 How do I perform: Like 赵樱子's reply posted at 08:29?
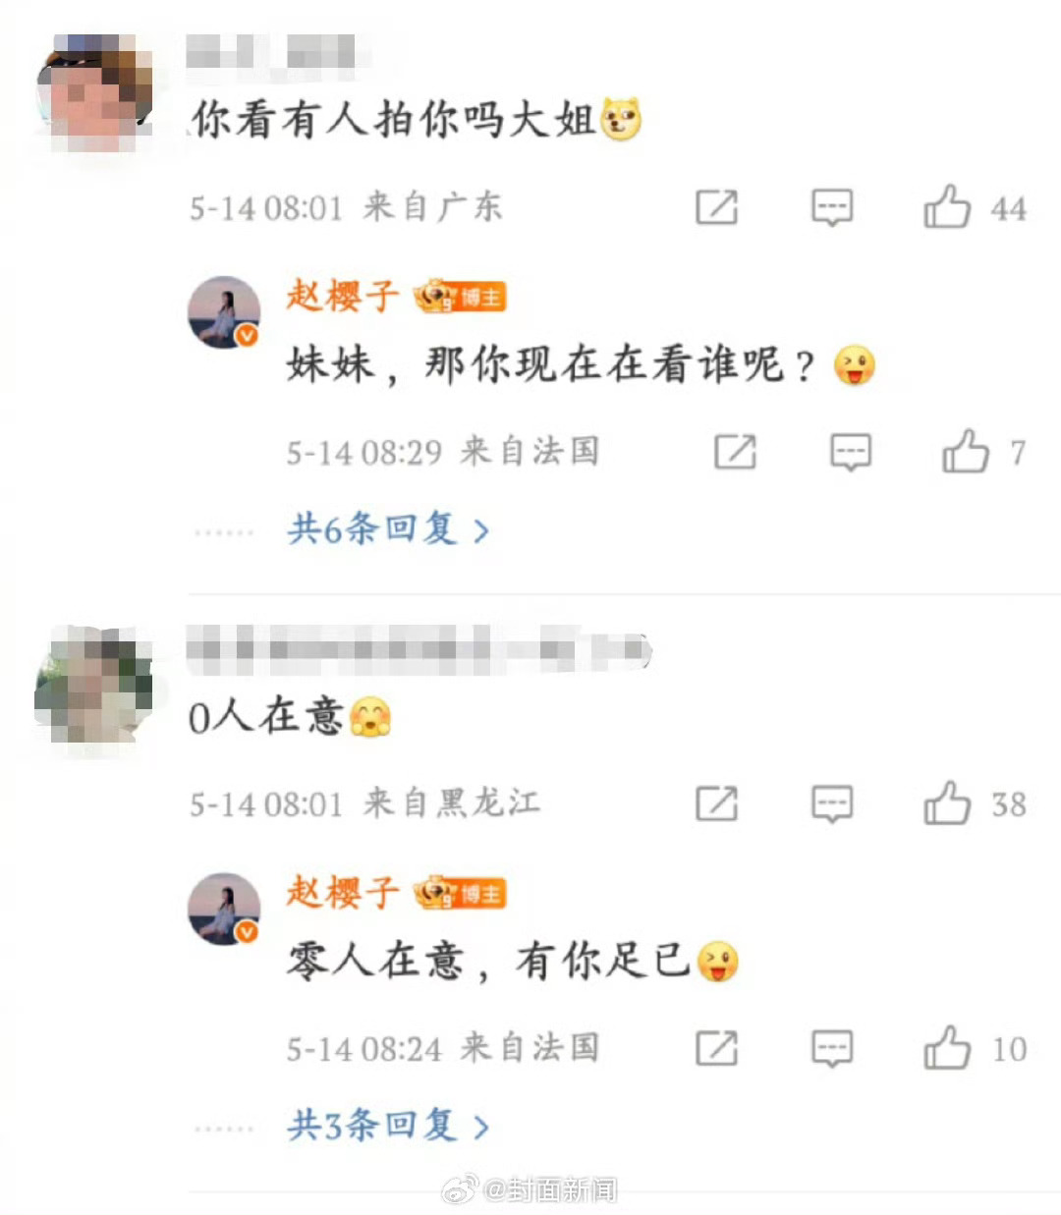pos(966,452)
